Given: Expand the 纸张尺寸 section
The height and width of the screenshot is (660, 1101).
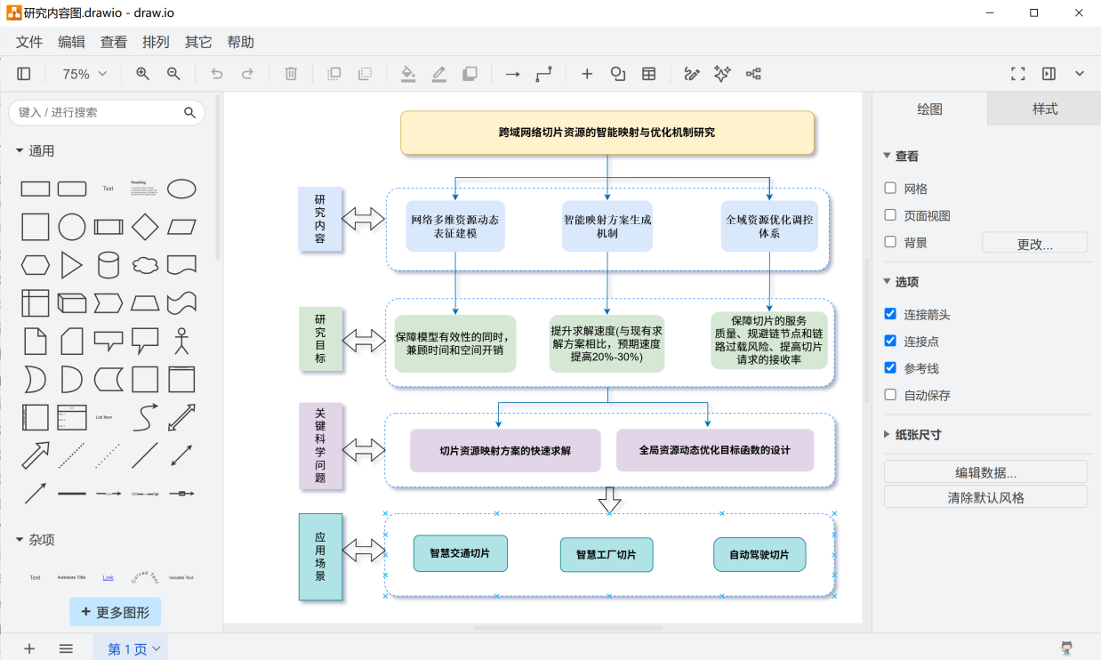Looking at the screenshot, I should [912, 435].
